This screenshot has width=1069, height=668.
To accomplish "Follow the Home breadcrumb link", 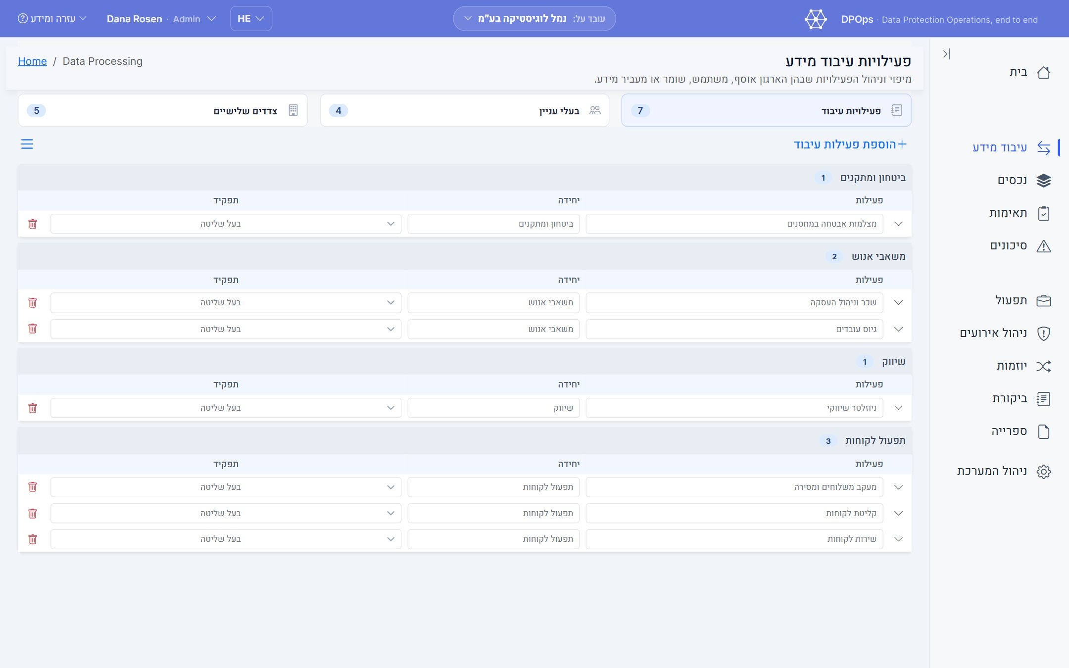I will pos(32,61).
